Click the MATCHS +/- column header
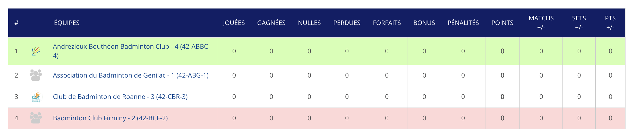The height and width of the screenshot is (134, 632). pos(541,23)
